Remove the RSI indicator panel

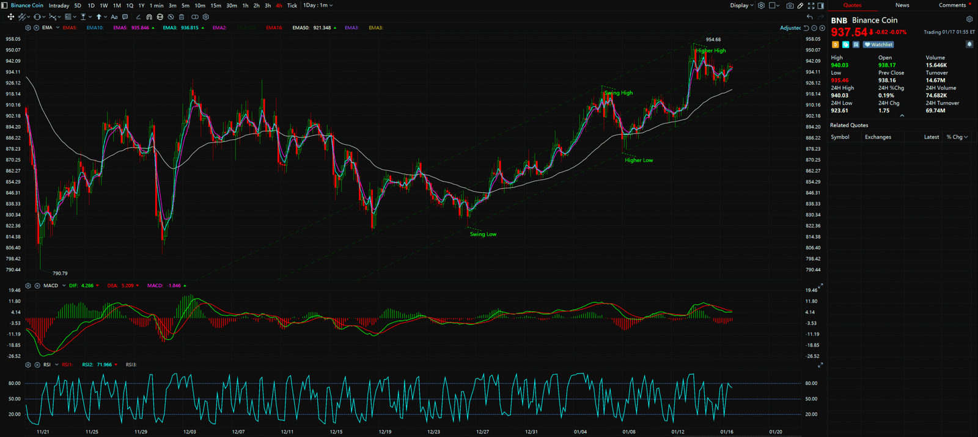pos(37,365)
